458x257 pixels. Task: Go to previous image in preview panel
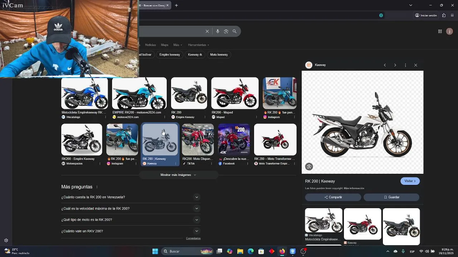pos(385,65)
